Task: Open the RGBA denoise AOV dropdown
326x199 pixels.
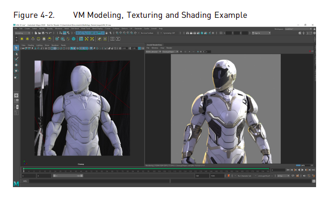Action: click(154, 52)
